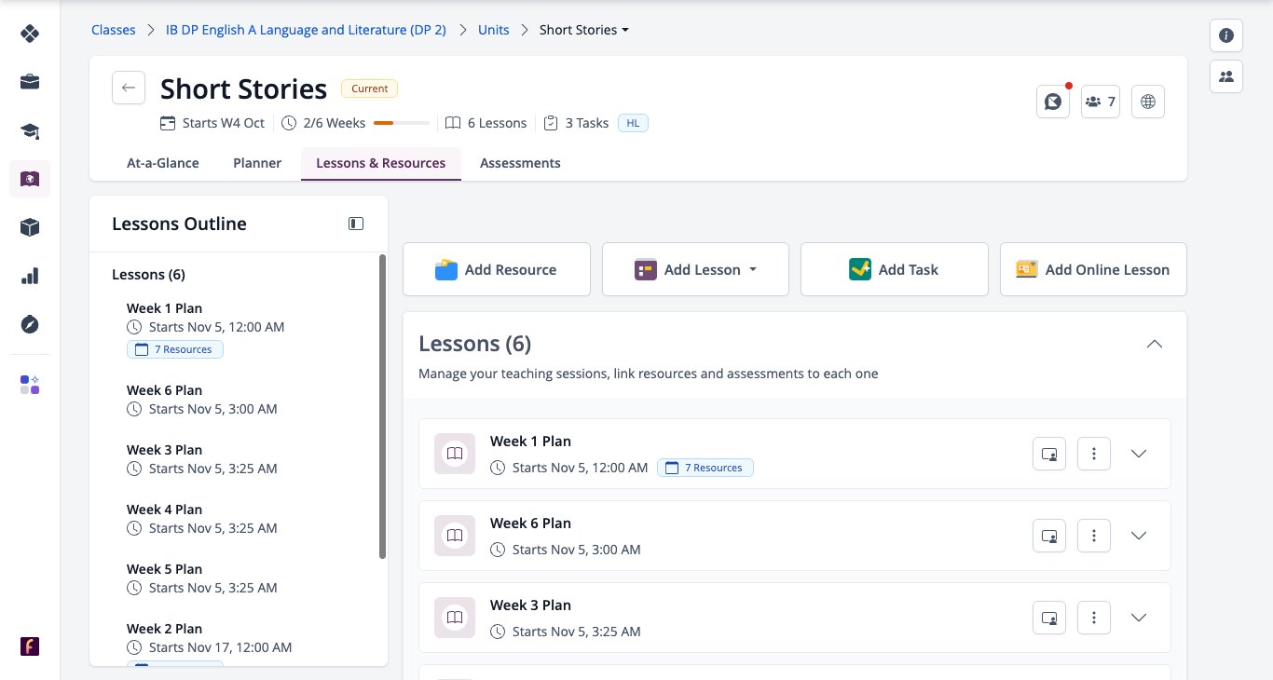Collapse the Lessons (6) section
This screenshot has height=680, width=1273.
coord(1154,344)
